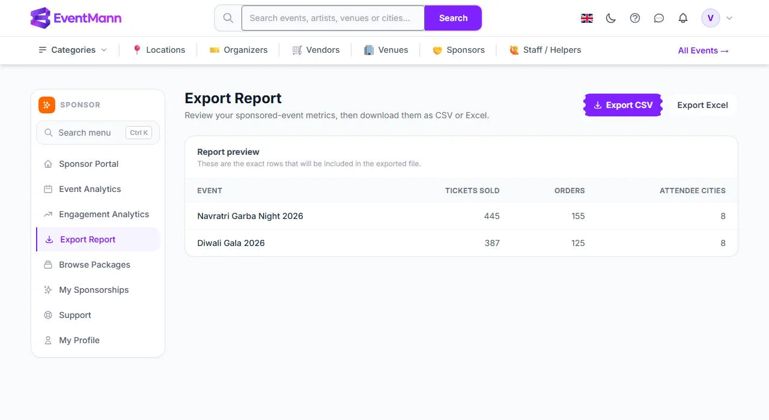
Task: Click the header Search button
Action: 453,18
